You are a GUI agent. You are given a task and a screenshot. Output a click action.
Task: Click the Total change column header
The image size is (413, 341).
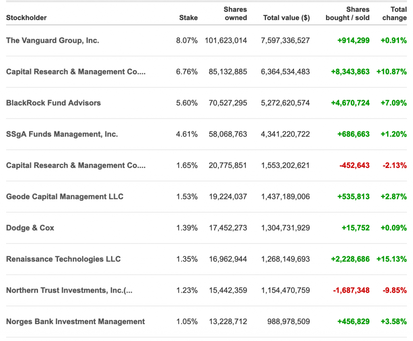pos(394,13)
